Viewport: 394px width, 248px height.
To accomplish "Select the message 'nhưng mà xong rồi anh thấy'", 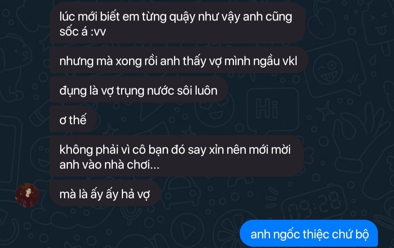I will click(179, 61).
